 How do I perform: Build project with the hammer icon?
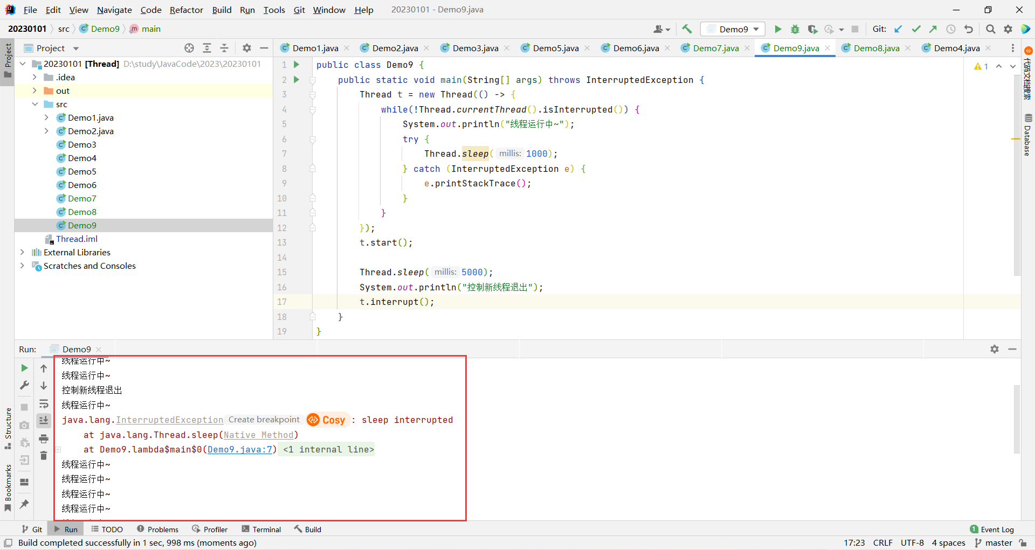(687, 29)
